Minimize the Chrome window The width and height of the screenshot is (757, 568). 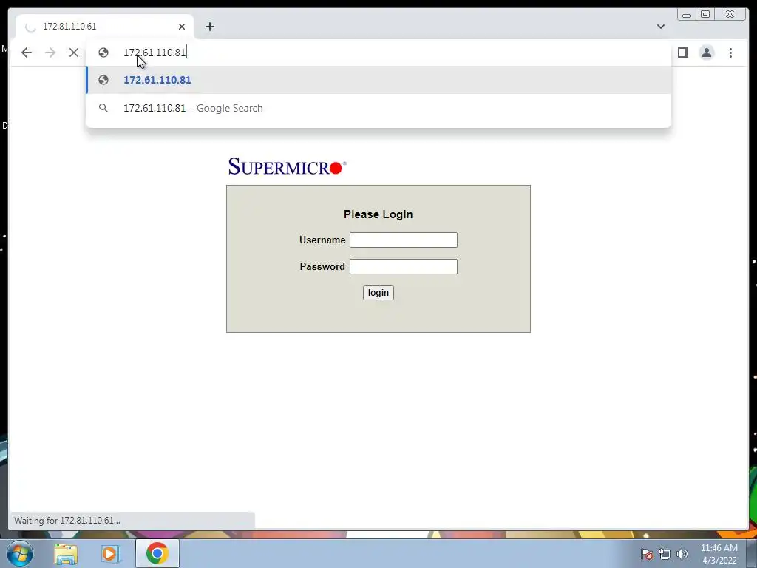687,15
